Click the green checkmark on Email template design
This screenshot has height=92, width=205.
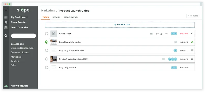click(x=192, y=42)
